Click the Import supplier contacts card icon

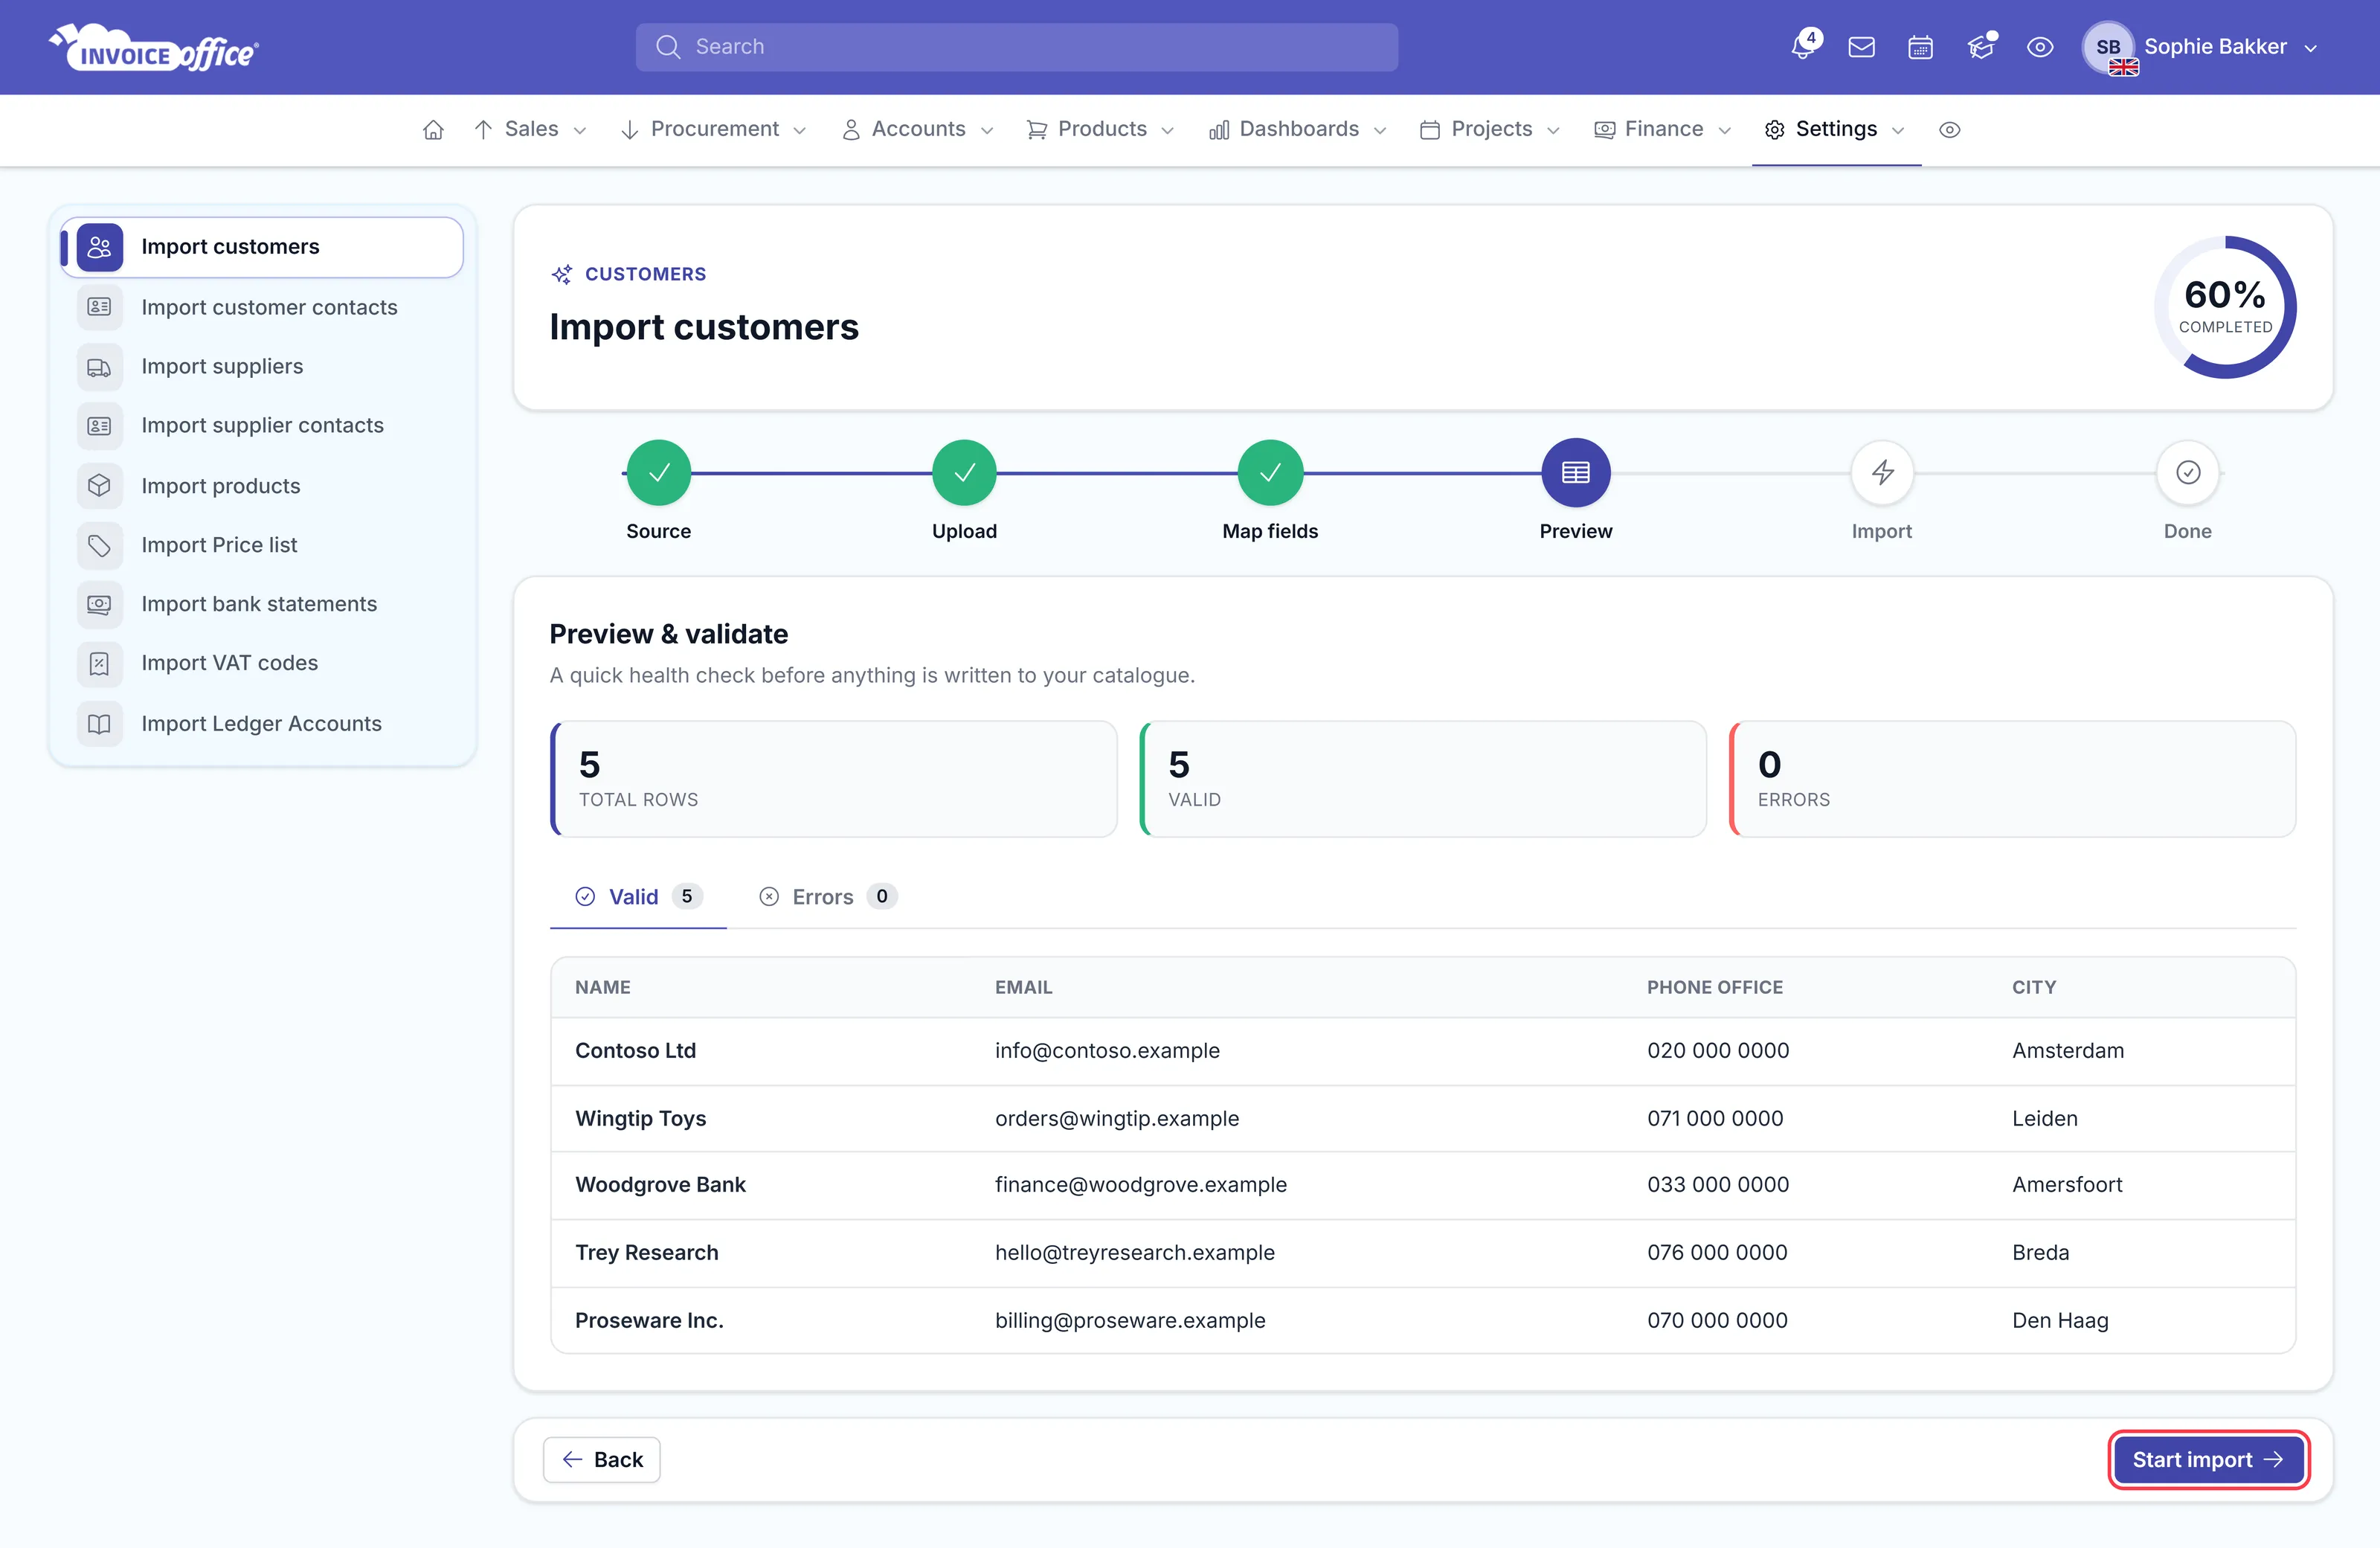99,426
